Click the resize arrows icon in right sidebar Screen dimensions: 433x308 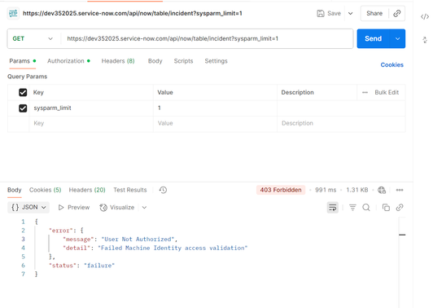(x=425, y=40)
